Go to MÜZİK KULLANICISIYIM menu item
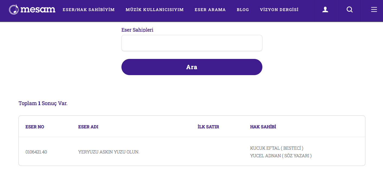Viewport: 383px width, 187px height. coord(155,10)
